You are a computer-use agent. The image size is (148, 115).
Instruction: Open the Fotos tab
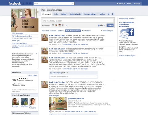click(x=64, y=14)
